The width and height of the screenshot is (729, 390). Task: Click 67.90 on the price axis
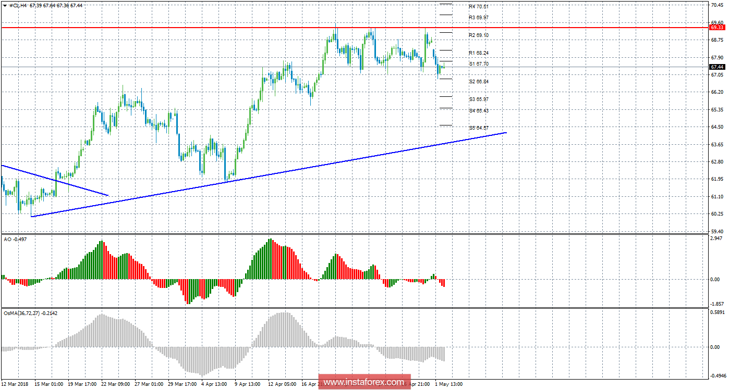[718, 57]
